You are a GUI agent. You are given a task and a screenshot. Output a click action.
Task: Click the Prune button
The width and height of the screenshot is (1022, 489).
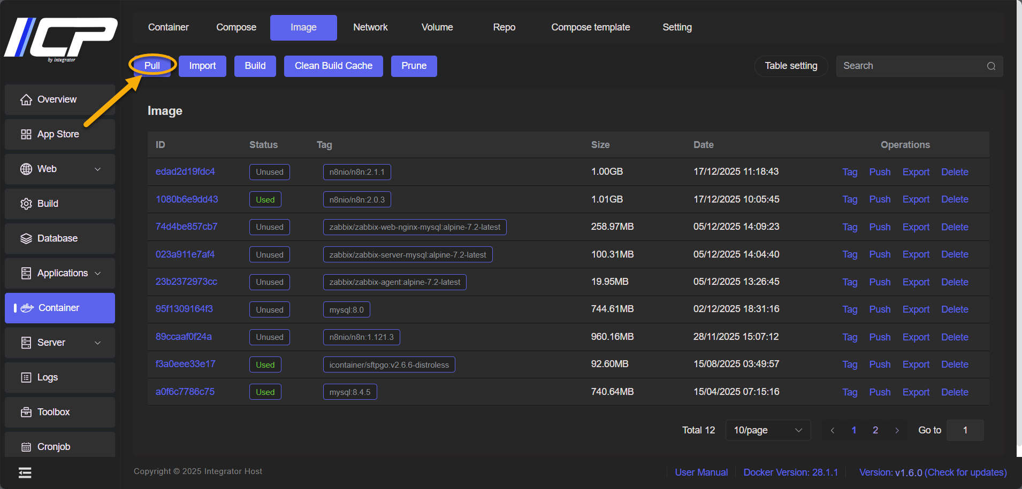[x=414, y=66]
